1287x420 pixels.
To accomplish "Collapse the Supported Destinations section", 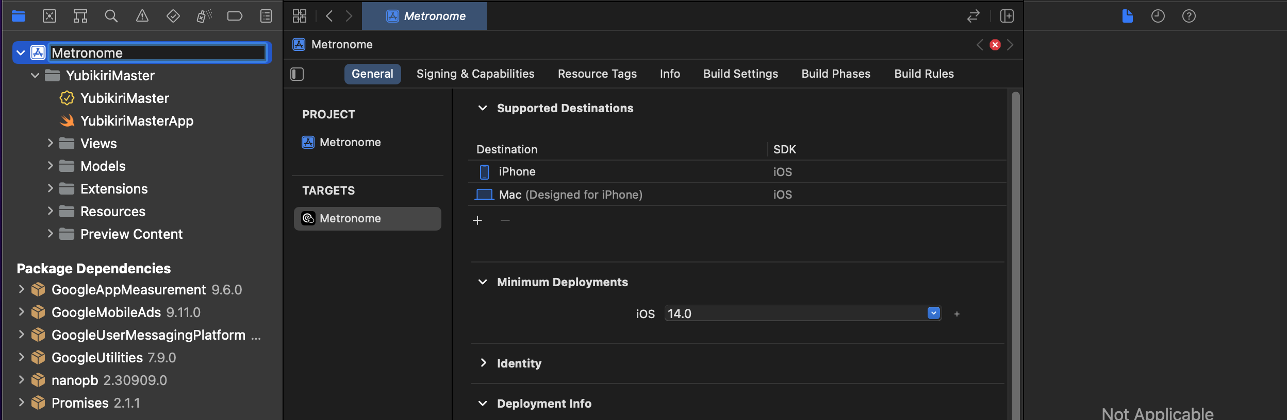I will (x=483, y=108).
